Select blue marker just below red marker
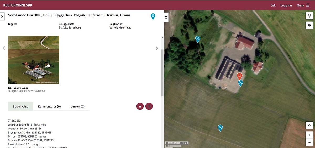The image size is (315, 148). tap(240, 83)
